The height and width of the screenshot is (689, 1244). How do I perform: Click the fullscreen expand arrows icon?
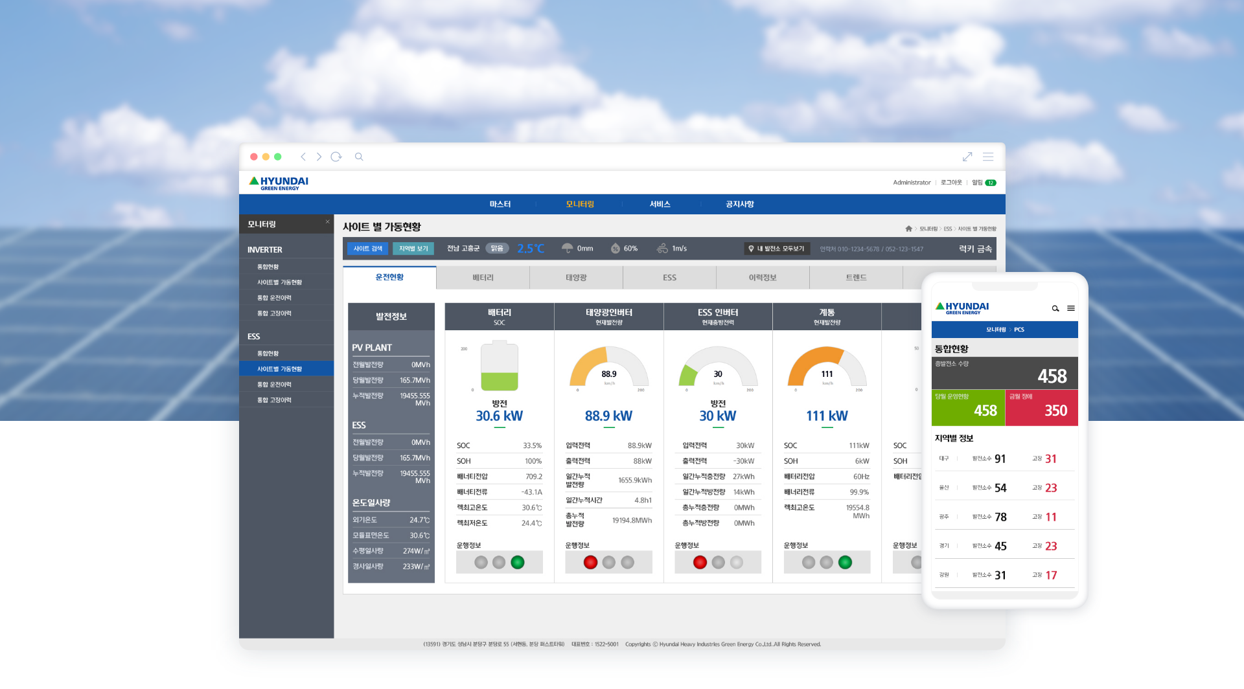[x=967, y=157]
